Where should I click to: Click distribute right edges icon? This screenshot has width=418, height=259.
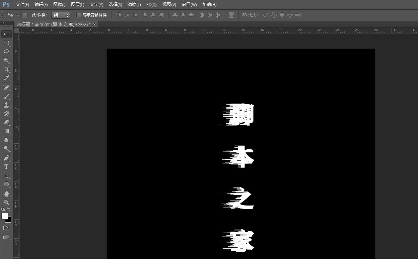(x=218, y=15)
